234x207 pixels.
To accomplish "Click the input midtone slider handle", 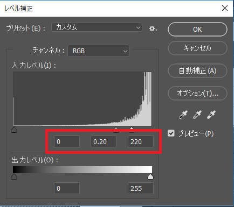I will pyautogui.click(x=116, y=130).
